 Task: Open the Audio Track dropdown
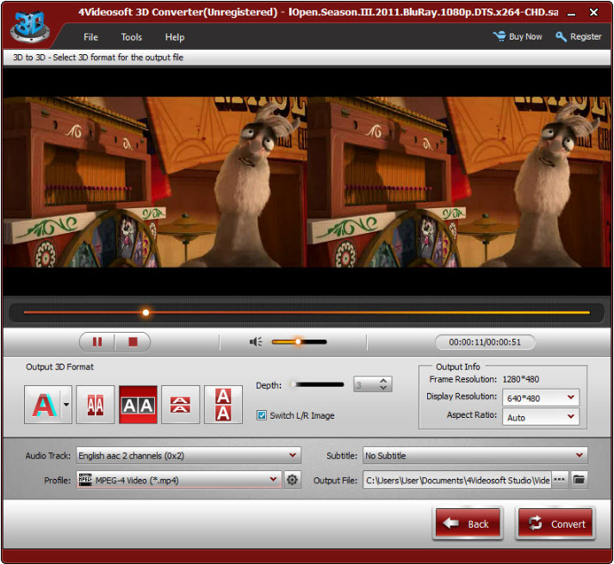(x=189, y=456)
